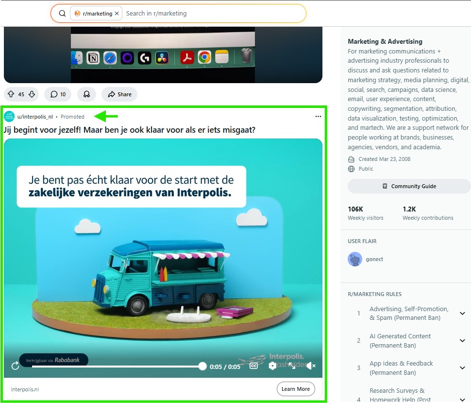Click the Learn More button

tap(295, 389)
